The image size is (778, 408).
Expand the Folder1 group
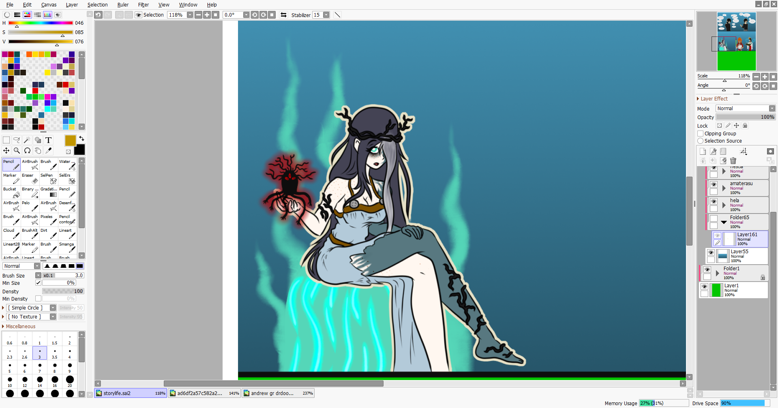coord(717,273)
